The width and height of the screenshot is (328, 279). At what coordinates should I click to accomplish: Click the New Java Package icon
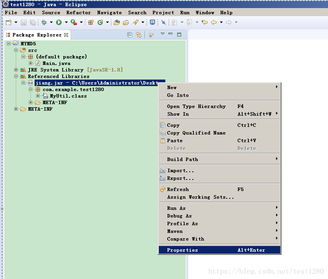[91, 22]
